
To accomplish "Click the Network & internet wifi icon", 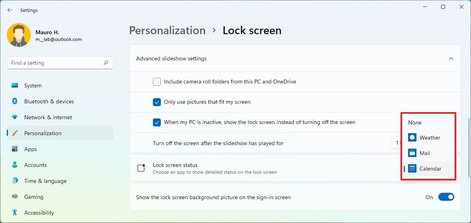I will (15, 117).
